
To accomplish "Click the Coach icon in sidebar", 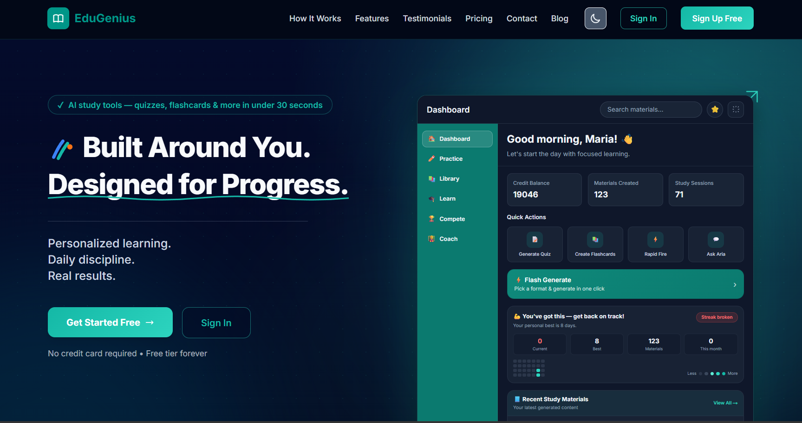I will pyautogui.click(x=431, y=239).
